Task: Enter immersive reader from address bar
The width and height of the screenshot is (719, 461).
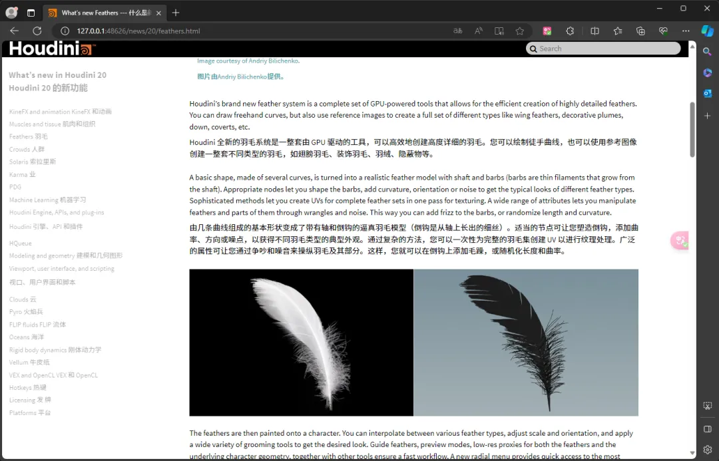Action: coord(499,31)
